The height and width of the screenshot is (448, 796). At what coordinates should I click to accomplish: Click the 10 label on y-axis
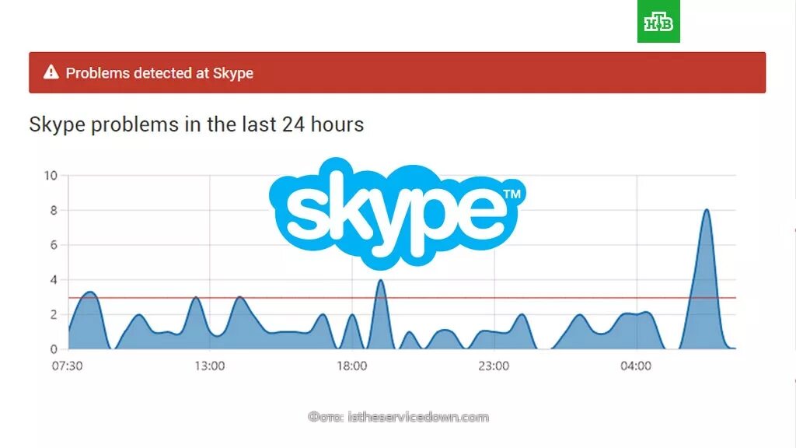click(x=51, y=176)
